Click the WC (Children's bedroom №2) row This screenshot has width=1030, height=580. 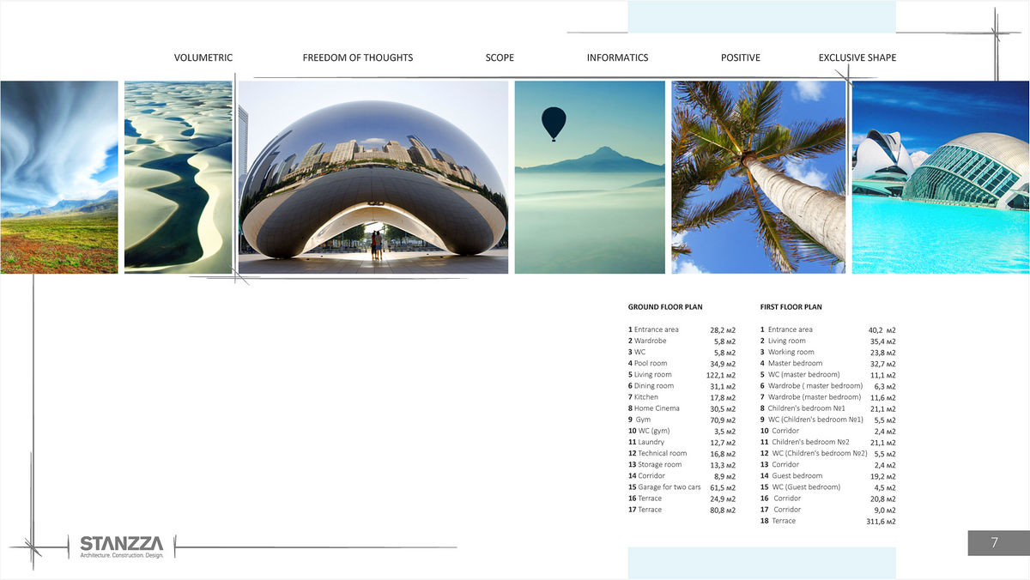(827, 453)
